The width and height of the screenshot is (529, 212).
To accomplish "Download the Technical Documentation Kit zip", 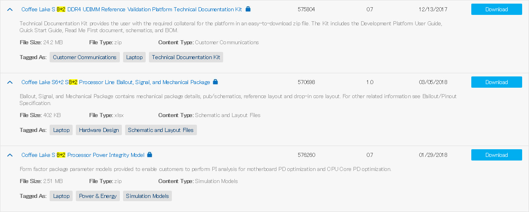I will point(496,9).
